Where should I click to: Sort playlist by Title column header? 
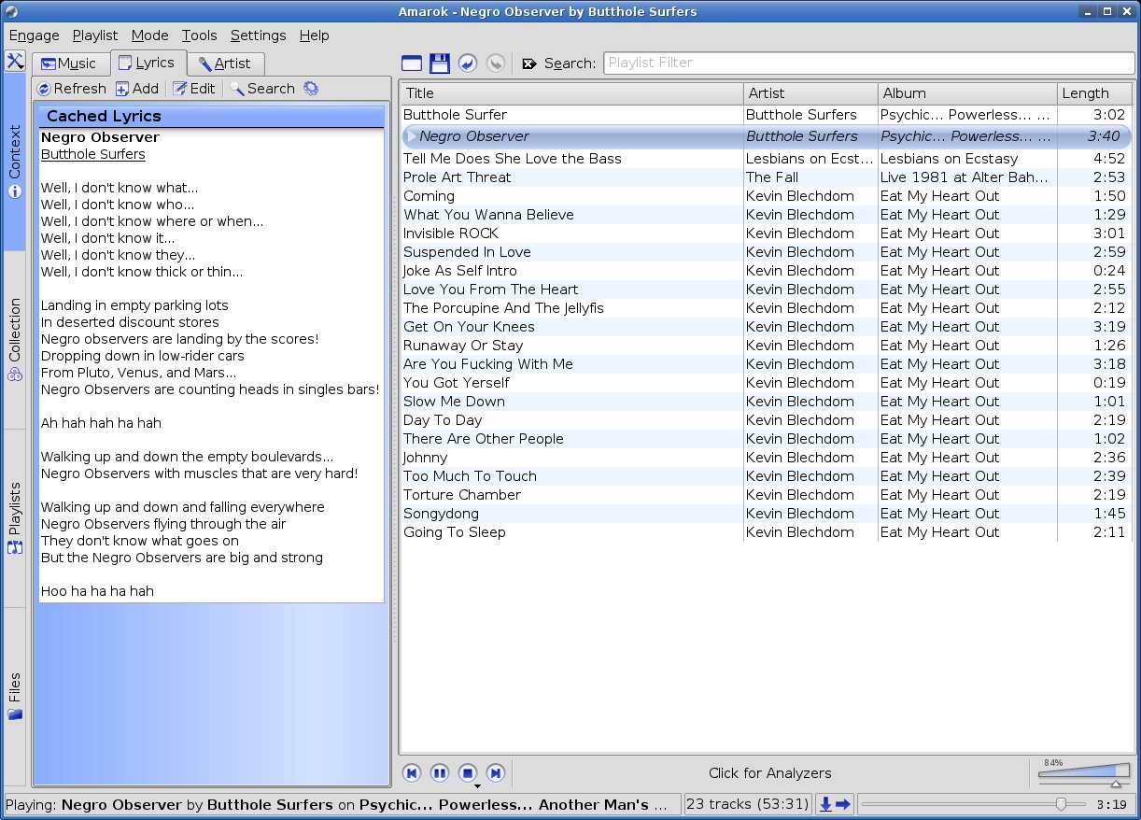(x=571, y=93)
